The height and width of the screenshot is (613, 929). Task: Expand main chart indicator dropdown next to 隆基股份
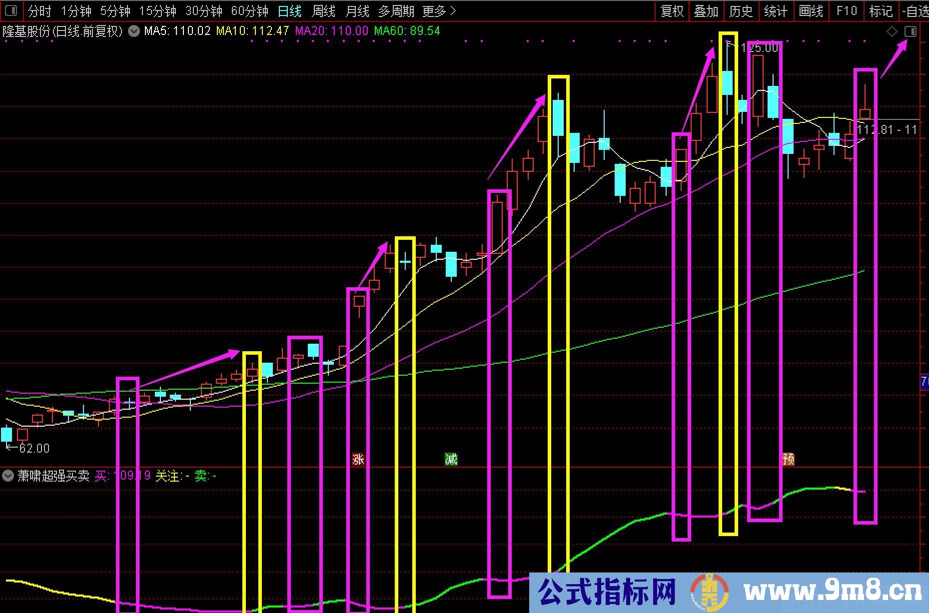click(x=133, y=31)
